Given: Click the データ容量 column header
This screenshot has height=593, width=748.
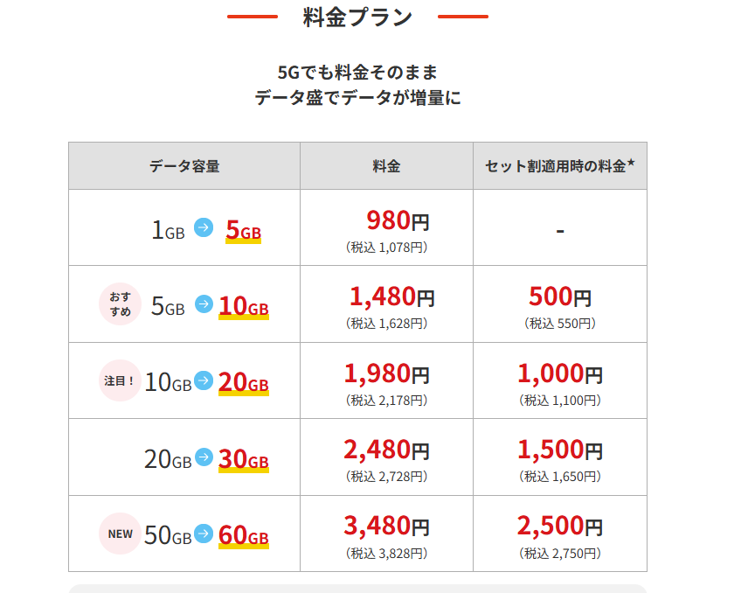Looking at the screenshot, I should pyautogui.click(x=184, y=166).
